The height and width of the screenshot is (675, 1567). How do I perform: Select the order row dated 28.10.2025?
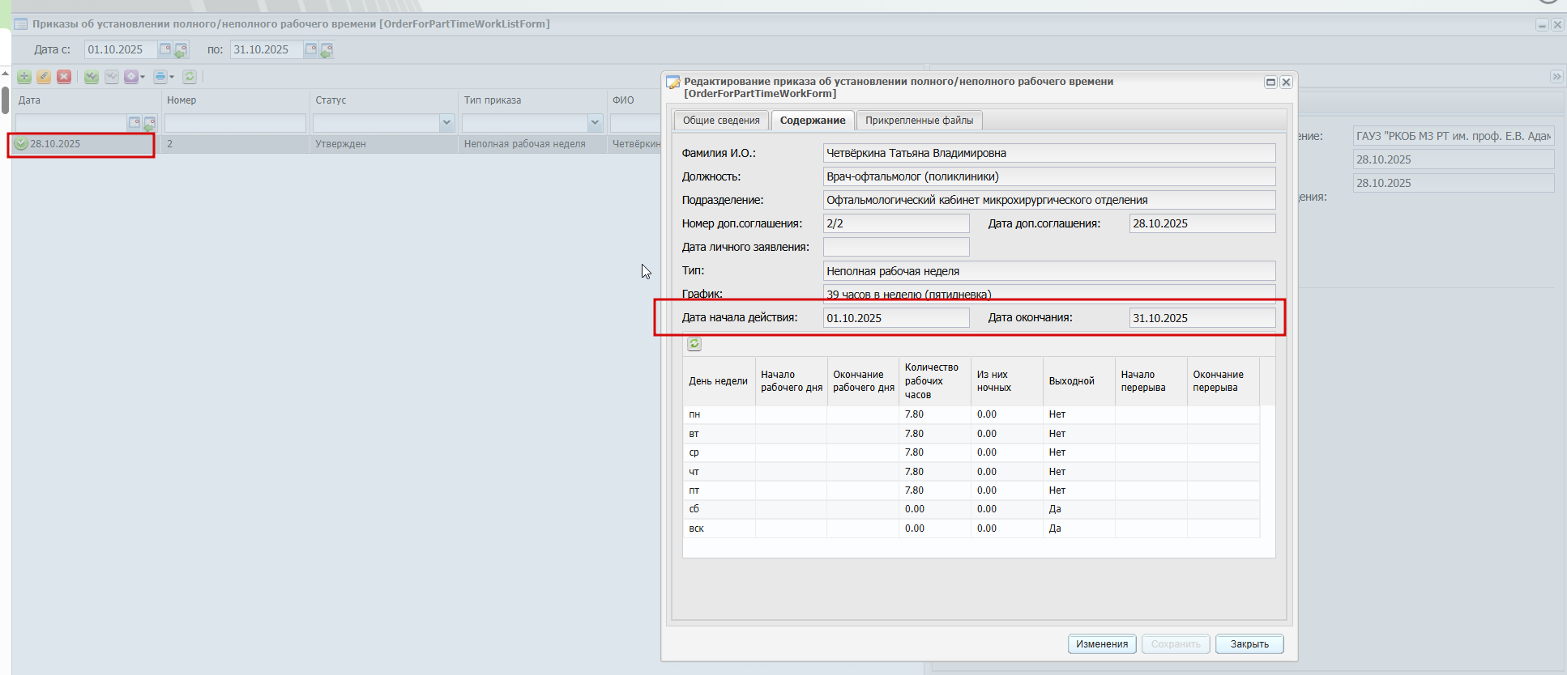336,144
